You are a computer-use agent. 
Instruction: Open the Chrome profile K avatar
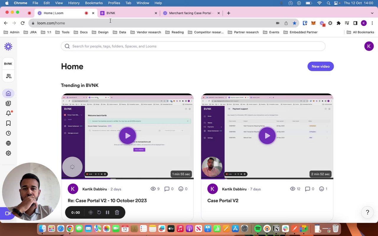(x=364, y=23)
